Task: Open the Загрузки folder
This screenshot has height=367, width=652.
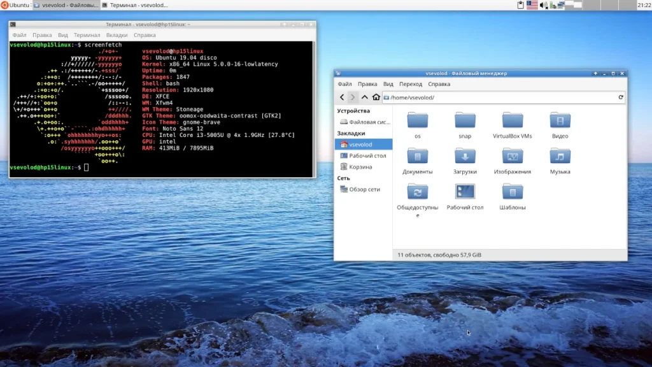Action: 465,157
